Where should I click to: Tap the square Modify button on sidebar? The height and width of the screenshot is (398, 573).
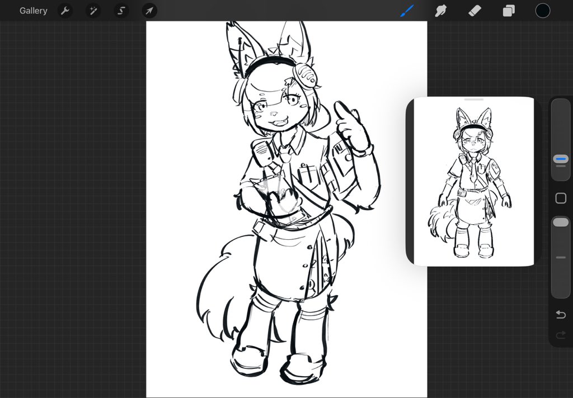point(561,198)
